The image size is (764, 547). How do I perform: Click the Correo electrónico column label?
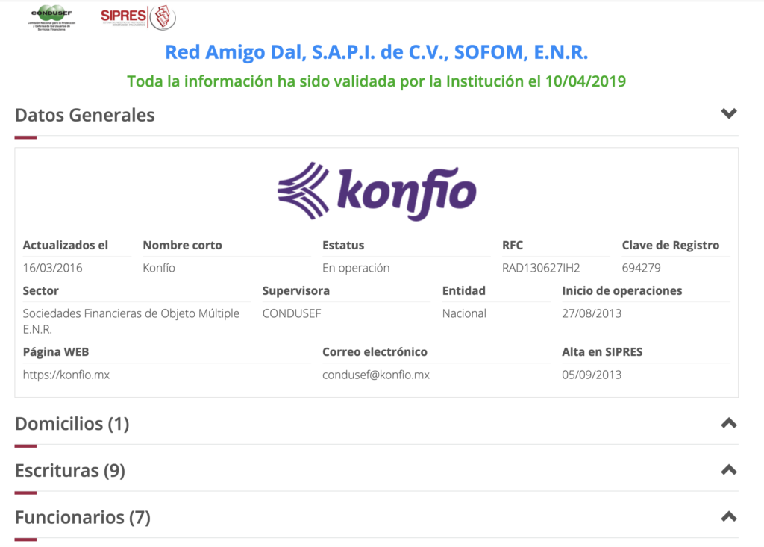point(375,352)
